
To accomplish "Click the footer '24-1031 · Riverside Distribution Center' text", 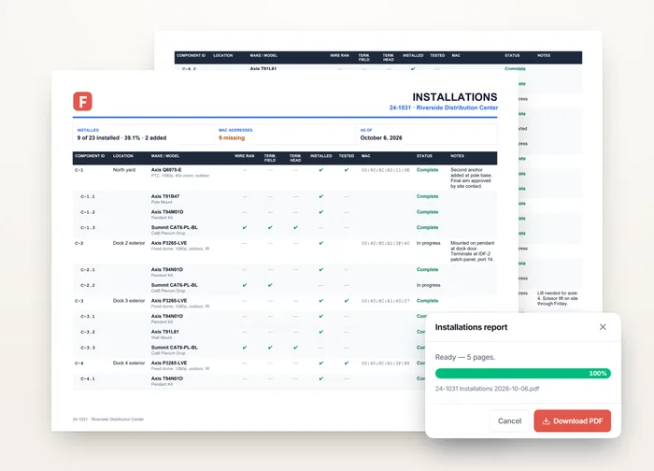I will pyautogui.click(x=108, y=420).
